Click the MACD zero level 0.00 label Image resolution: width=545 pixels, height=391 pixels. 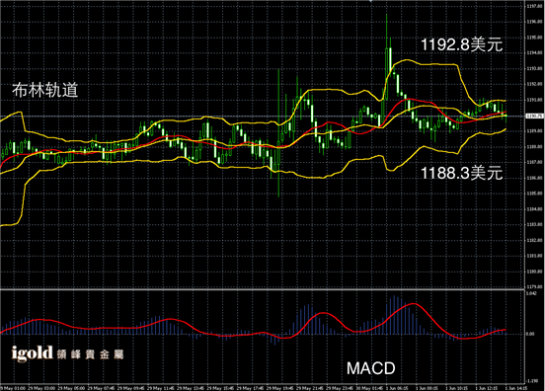530,334
